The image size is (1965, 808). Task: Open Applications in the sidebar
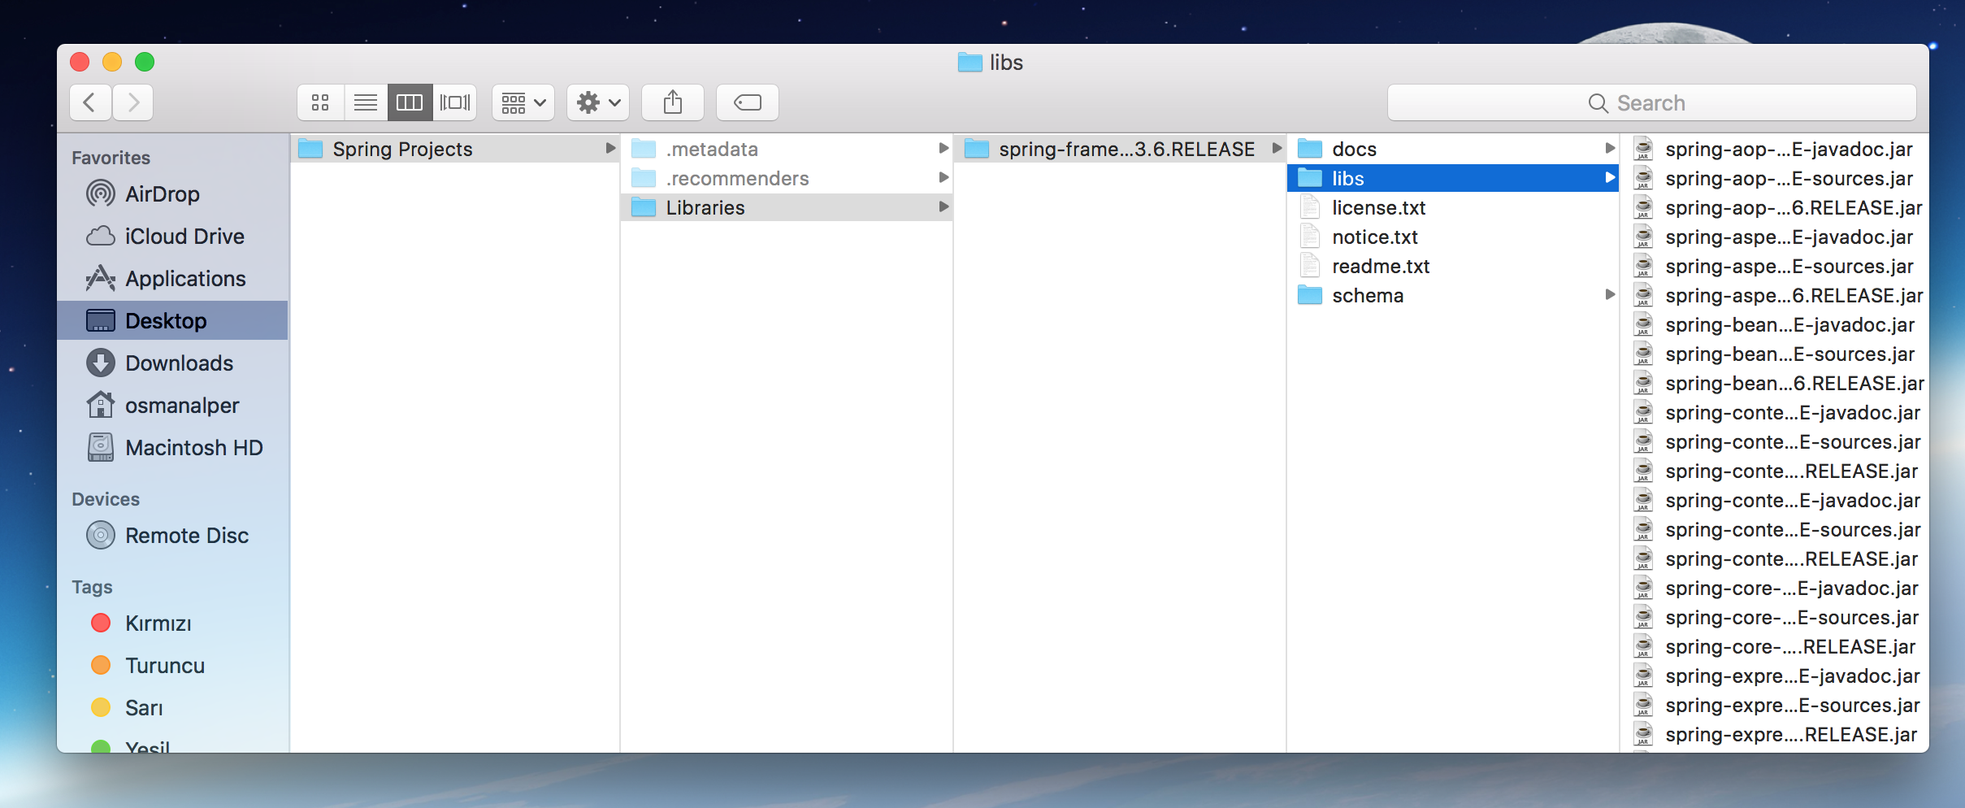(x=172, y=278)
